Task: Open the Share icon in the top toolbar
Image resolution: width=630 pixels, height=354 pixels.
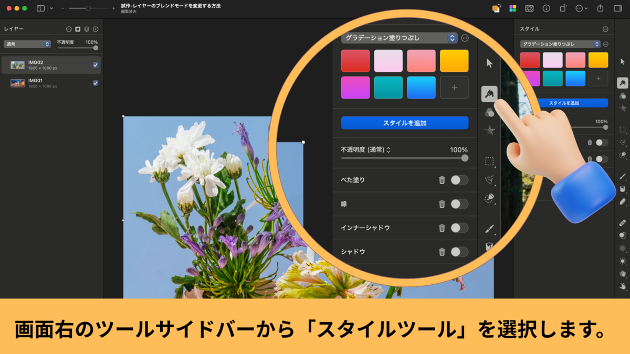Action: coord(601,8)
